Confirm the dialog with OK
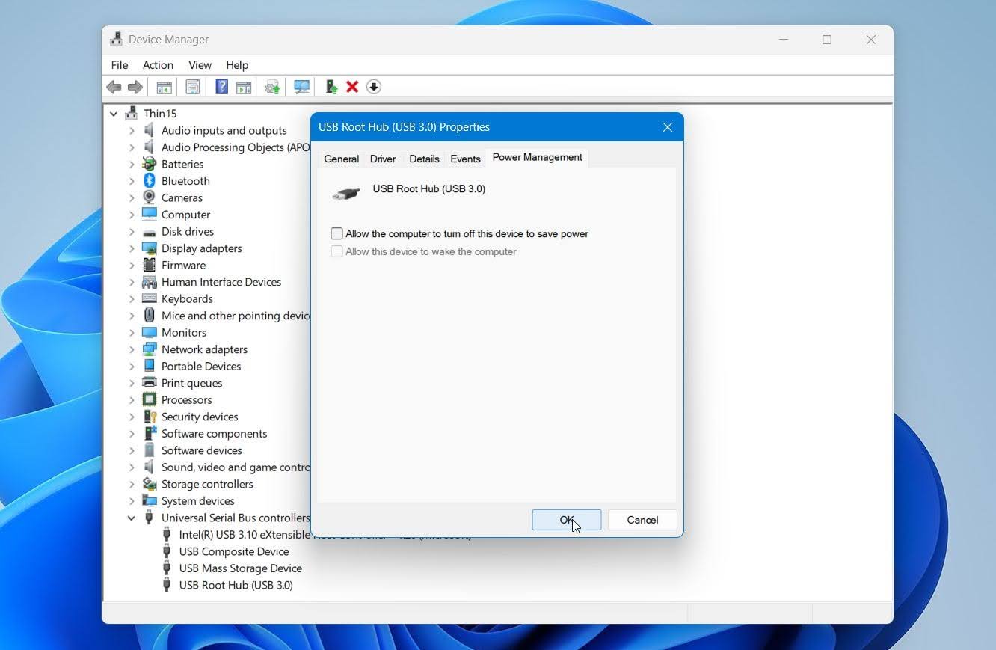 click(x=567, y=520)
